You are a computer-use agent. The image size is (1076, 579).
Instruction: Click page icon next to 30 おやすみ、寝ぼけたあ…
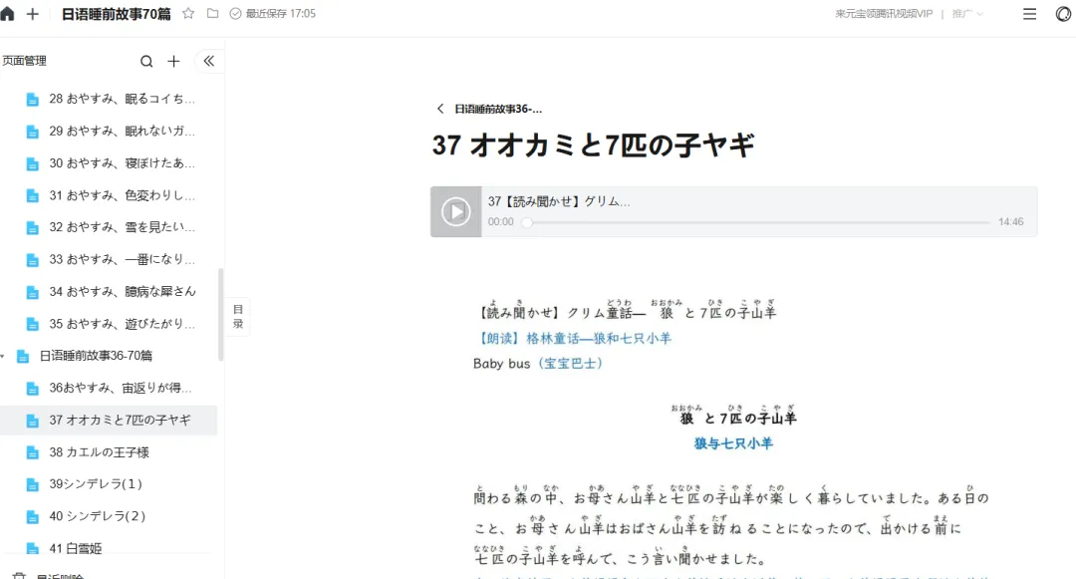pos(32,164)
